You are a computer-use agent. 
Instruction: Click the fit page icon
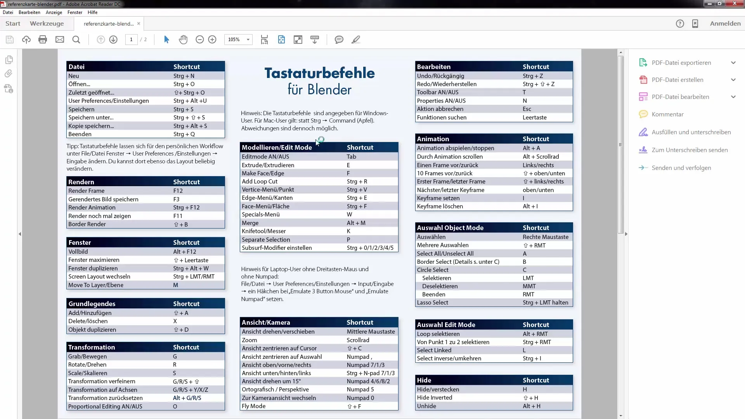coord(281,40)
